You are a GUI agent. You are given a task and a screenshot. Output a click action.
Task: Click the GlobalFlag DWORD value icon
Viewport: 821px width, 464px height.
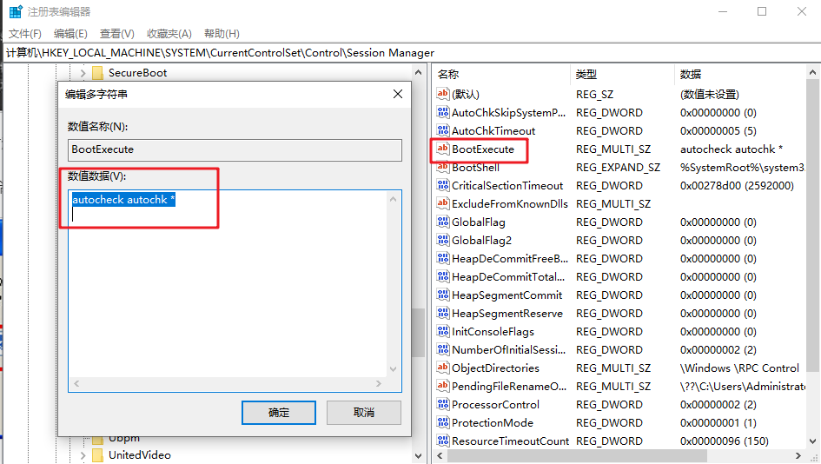[443, 222]
